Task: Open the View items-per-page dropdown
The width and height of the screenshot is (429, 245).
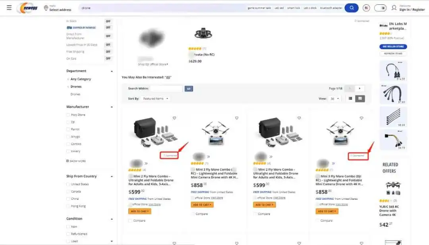Action: [334, 99]
